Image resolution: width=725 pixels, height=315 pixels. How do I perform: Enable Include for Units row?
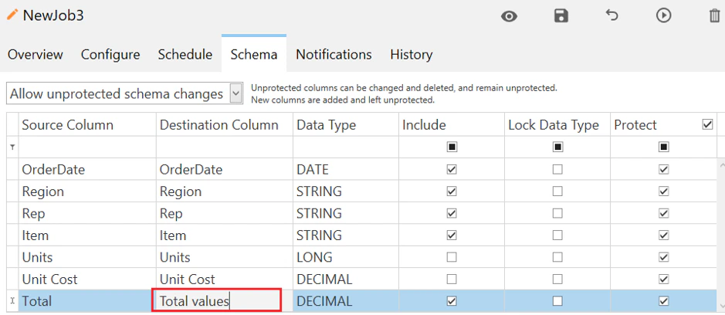452,257
